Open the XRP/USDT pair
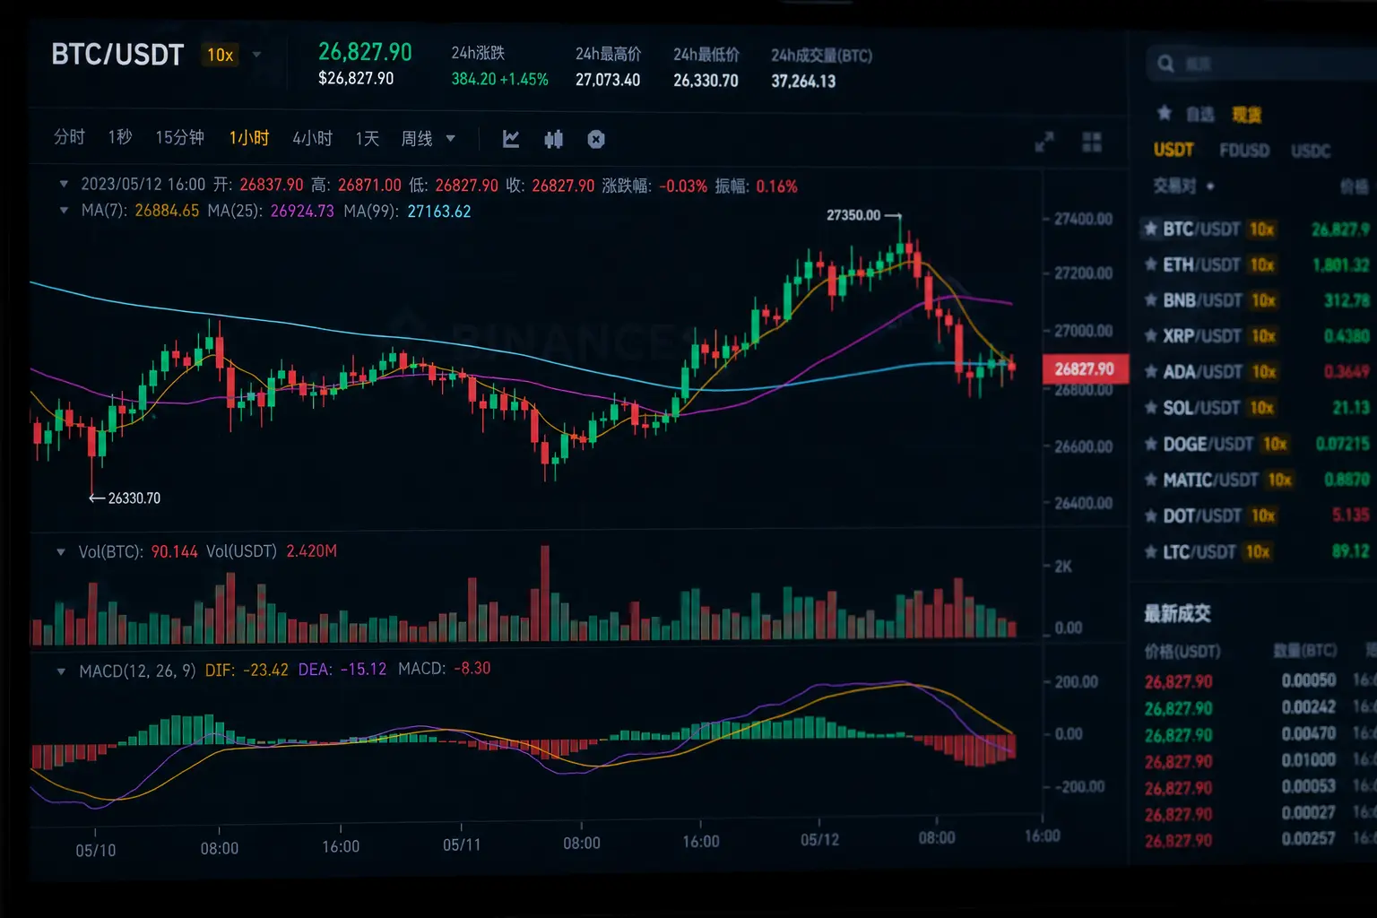 coord(1202,336)
